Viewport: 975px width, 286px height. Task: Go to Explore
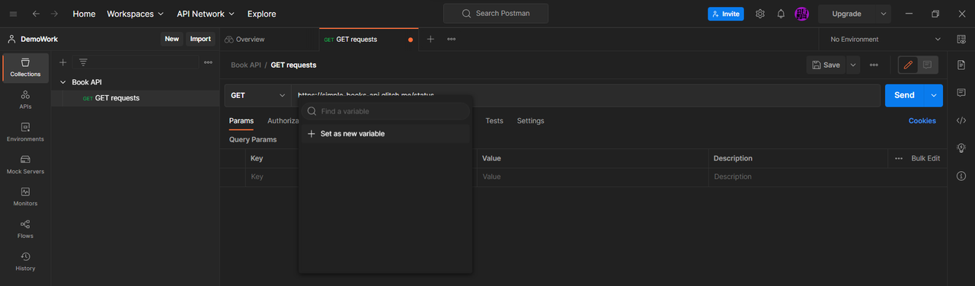(262, 14)
